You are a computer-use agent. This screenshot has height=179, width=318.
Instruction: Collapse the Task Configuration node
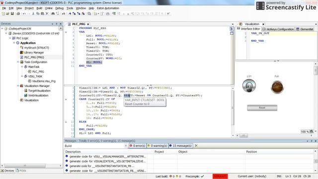pyautogui.click(x=18, y=62)
